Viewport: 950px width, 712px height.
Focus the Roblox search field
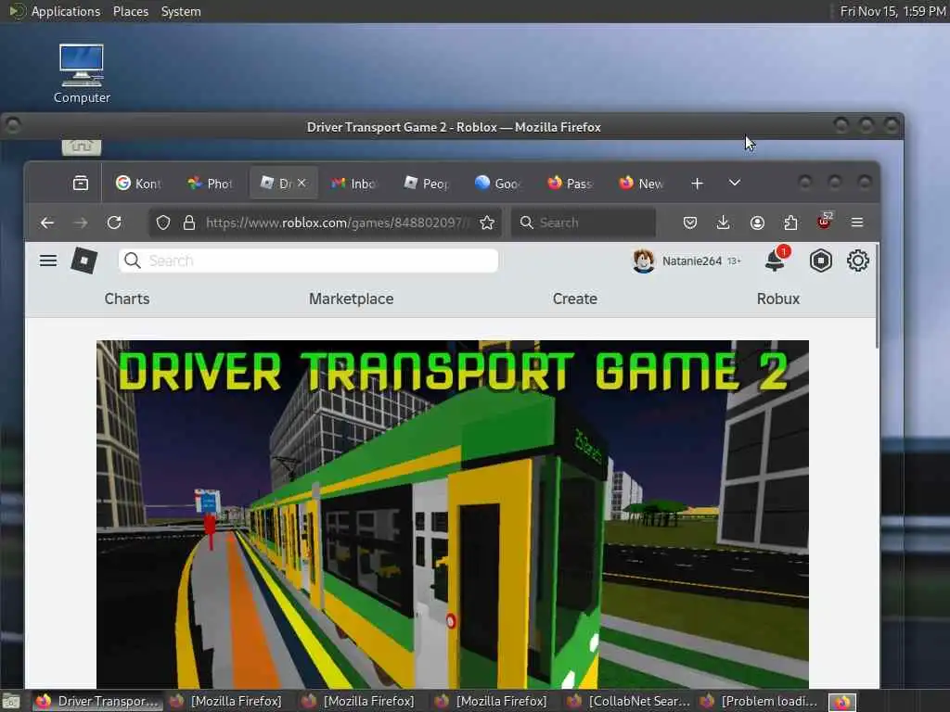point(308,261)
